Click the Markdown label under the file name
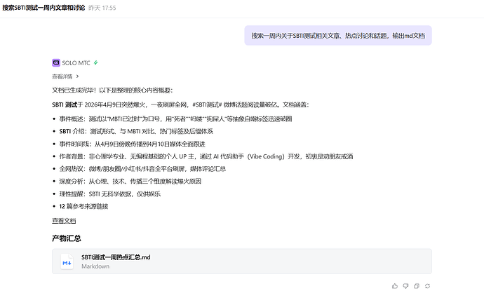The height and width of the screenshot is (298, 484). [95, 266]
